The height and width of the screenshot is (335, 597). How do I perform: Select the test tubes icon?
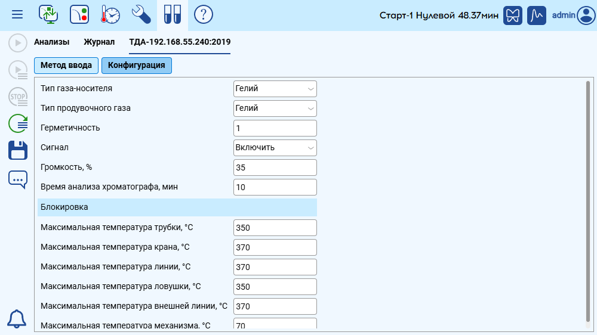click(x=173, y=14)
